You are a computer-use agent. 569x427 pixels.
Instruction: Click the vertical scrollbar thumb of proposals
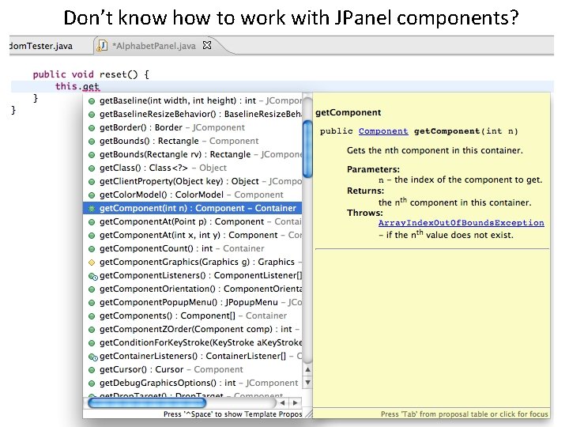pyautogui.click(x=307, y=149)
